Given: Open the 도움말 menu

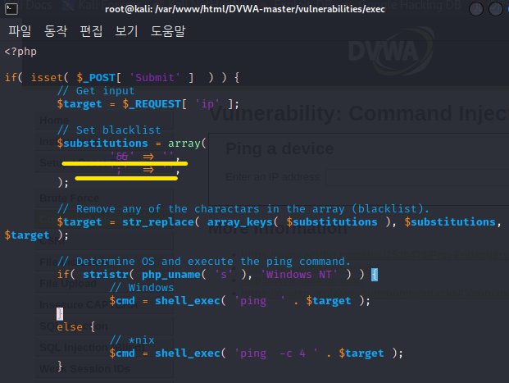Looking at the screenshot, I should pyautogui.click(x=168, y=31).
